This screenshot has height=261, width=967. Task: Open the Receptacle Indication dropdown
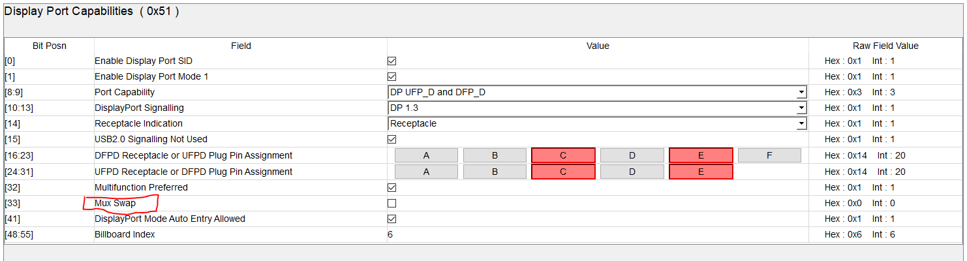click(801, 124)
